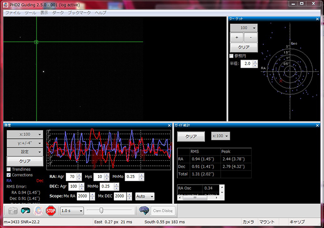Open the 1.0 s exposure time dropdown
Image resolution: width=324 pixels, height=228 pixels.
point(72,211)
